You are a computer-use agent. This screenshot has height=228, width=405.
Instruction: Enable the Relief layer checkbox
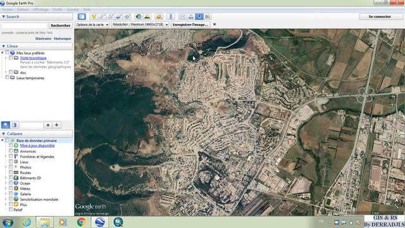click(11, 210)
